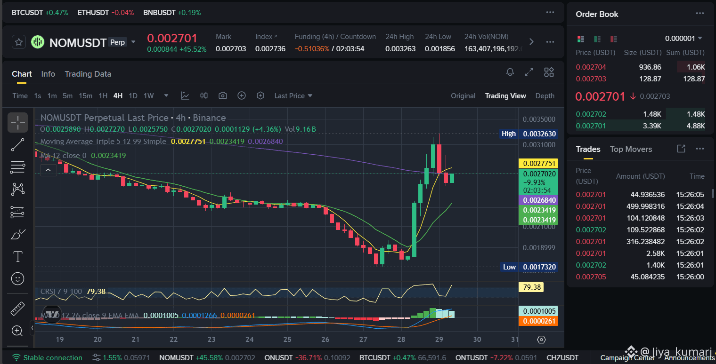Screen dimensions: 716x364
Task: Select the ruler measure tool
Action: coord(17,309)
